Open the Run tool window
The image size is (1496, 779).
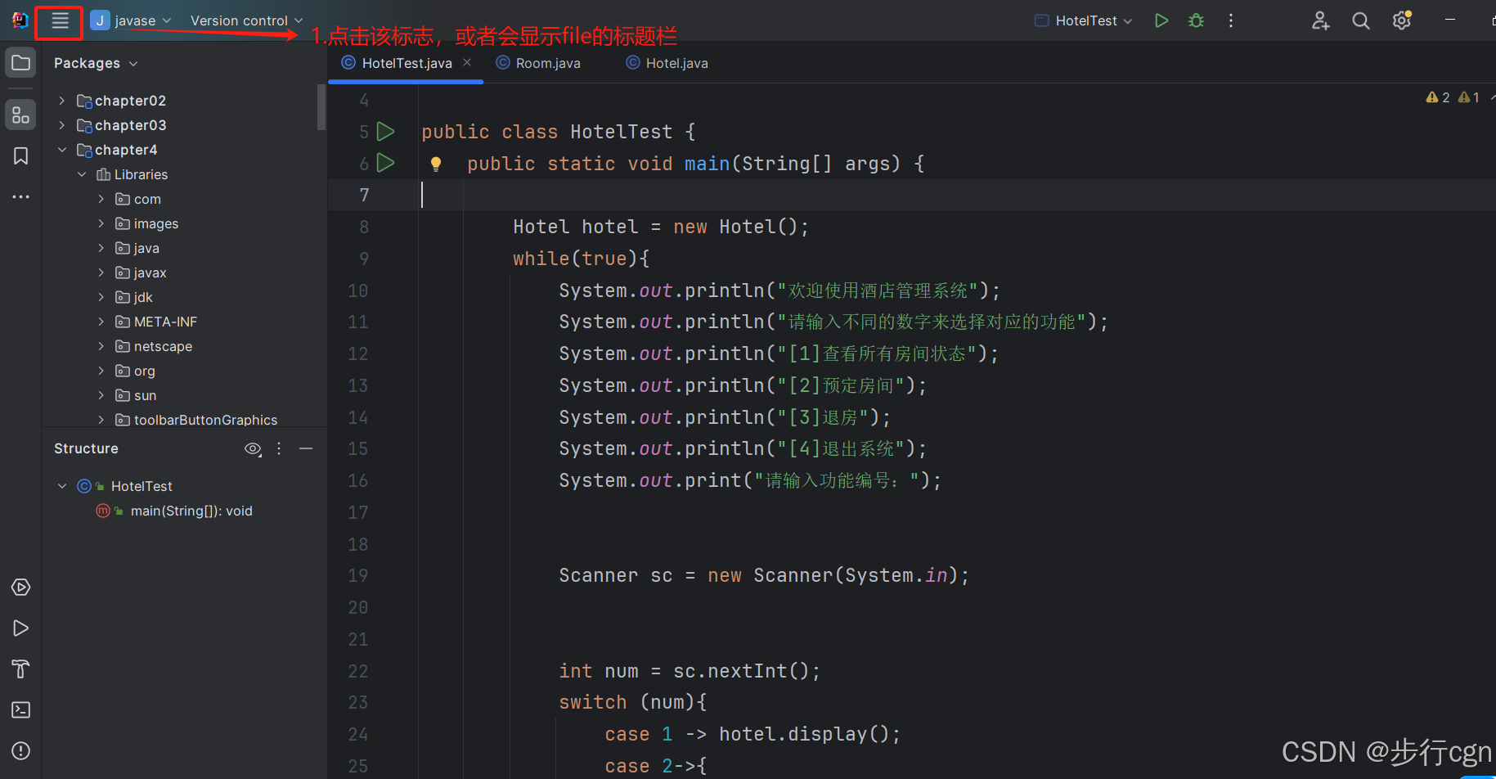point(21,628)
